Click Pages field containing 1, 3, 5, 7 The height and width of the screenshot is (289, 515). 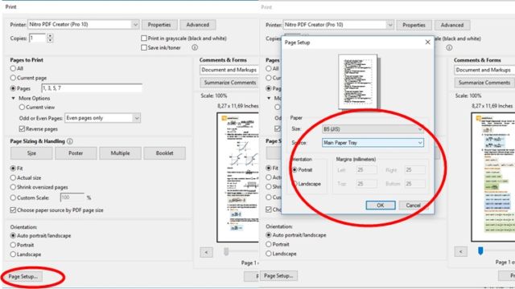point(92,88)
